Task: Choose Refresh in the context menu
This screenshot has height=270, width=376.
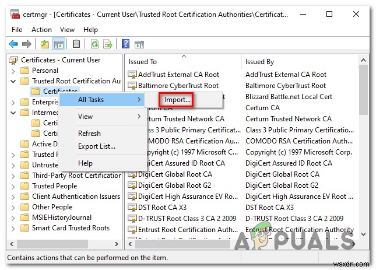Action: pos(101,134)
